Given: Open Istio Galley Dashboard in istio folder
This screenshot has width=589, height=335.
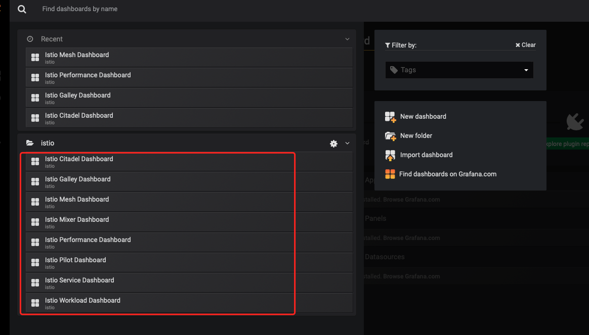Looking at the screenshot, I should click(x=189, y=182).
